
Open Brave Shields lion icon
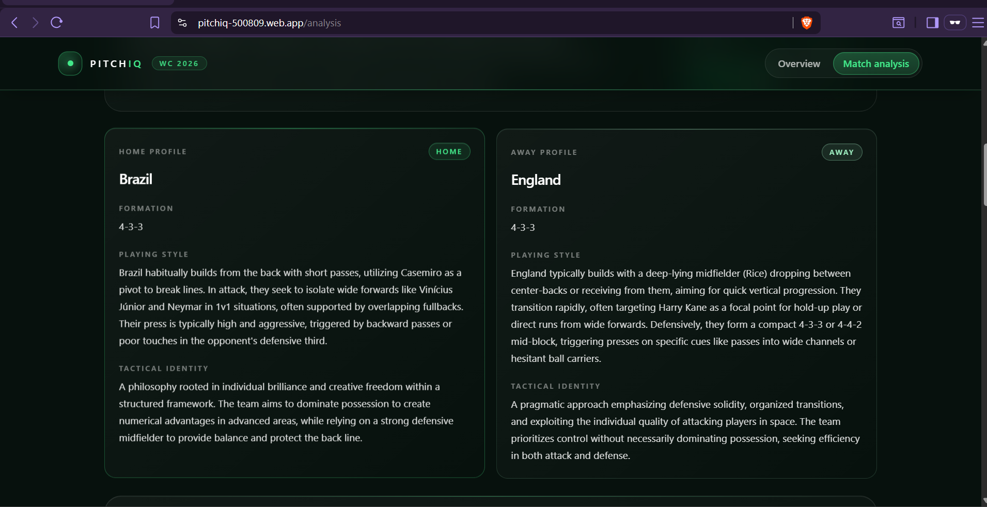806,23
